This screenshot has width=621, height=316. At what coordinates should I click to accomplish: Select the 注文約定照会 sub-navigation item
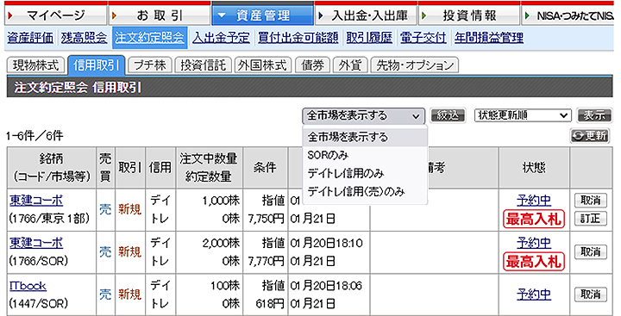tap(150, 38)
